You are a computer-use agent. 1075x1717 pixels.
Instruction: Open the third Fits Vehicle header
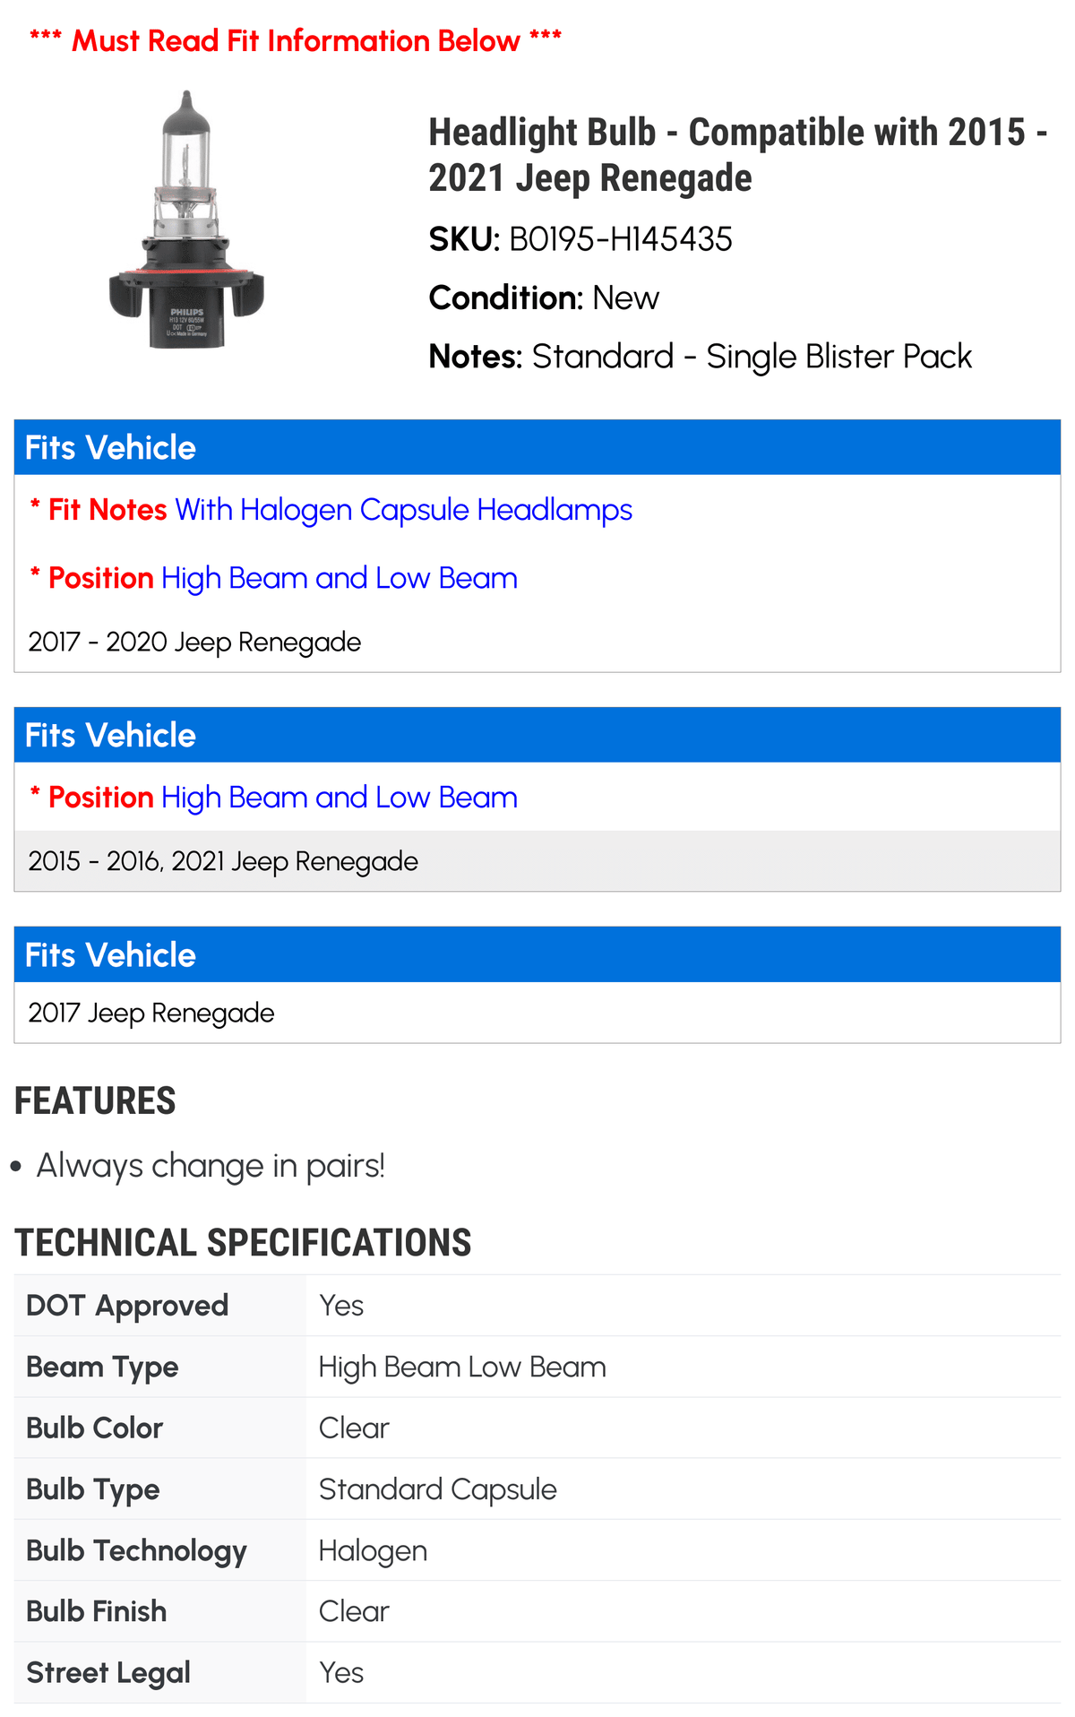click(x=537, y=954)
